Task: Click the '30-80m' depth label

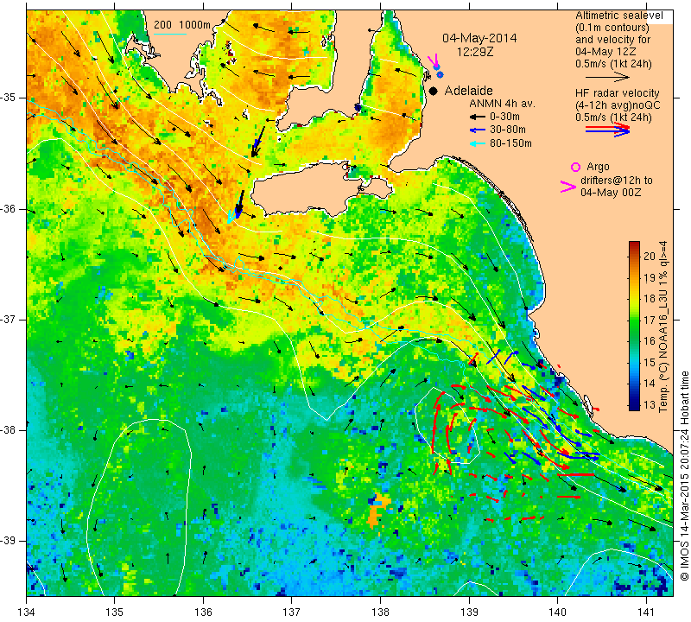Action: click(508, 130)
